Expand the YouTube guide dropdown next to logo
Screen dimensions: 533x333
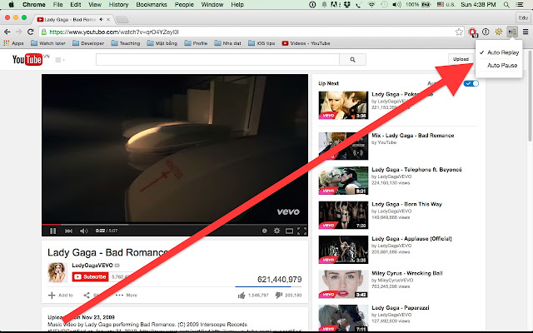tap(60, 60)
